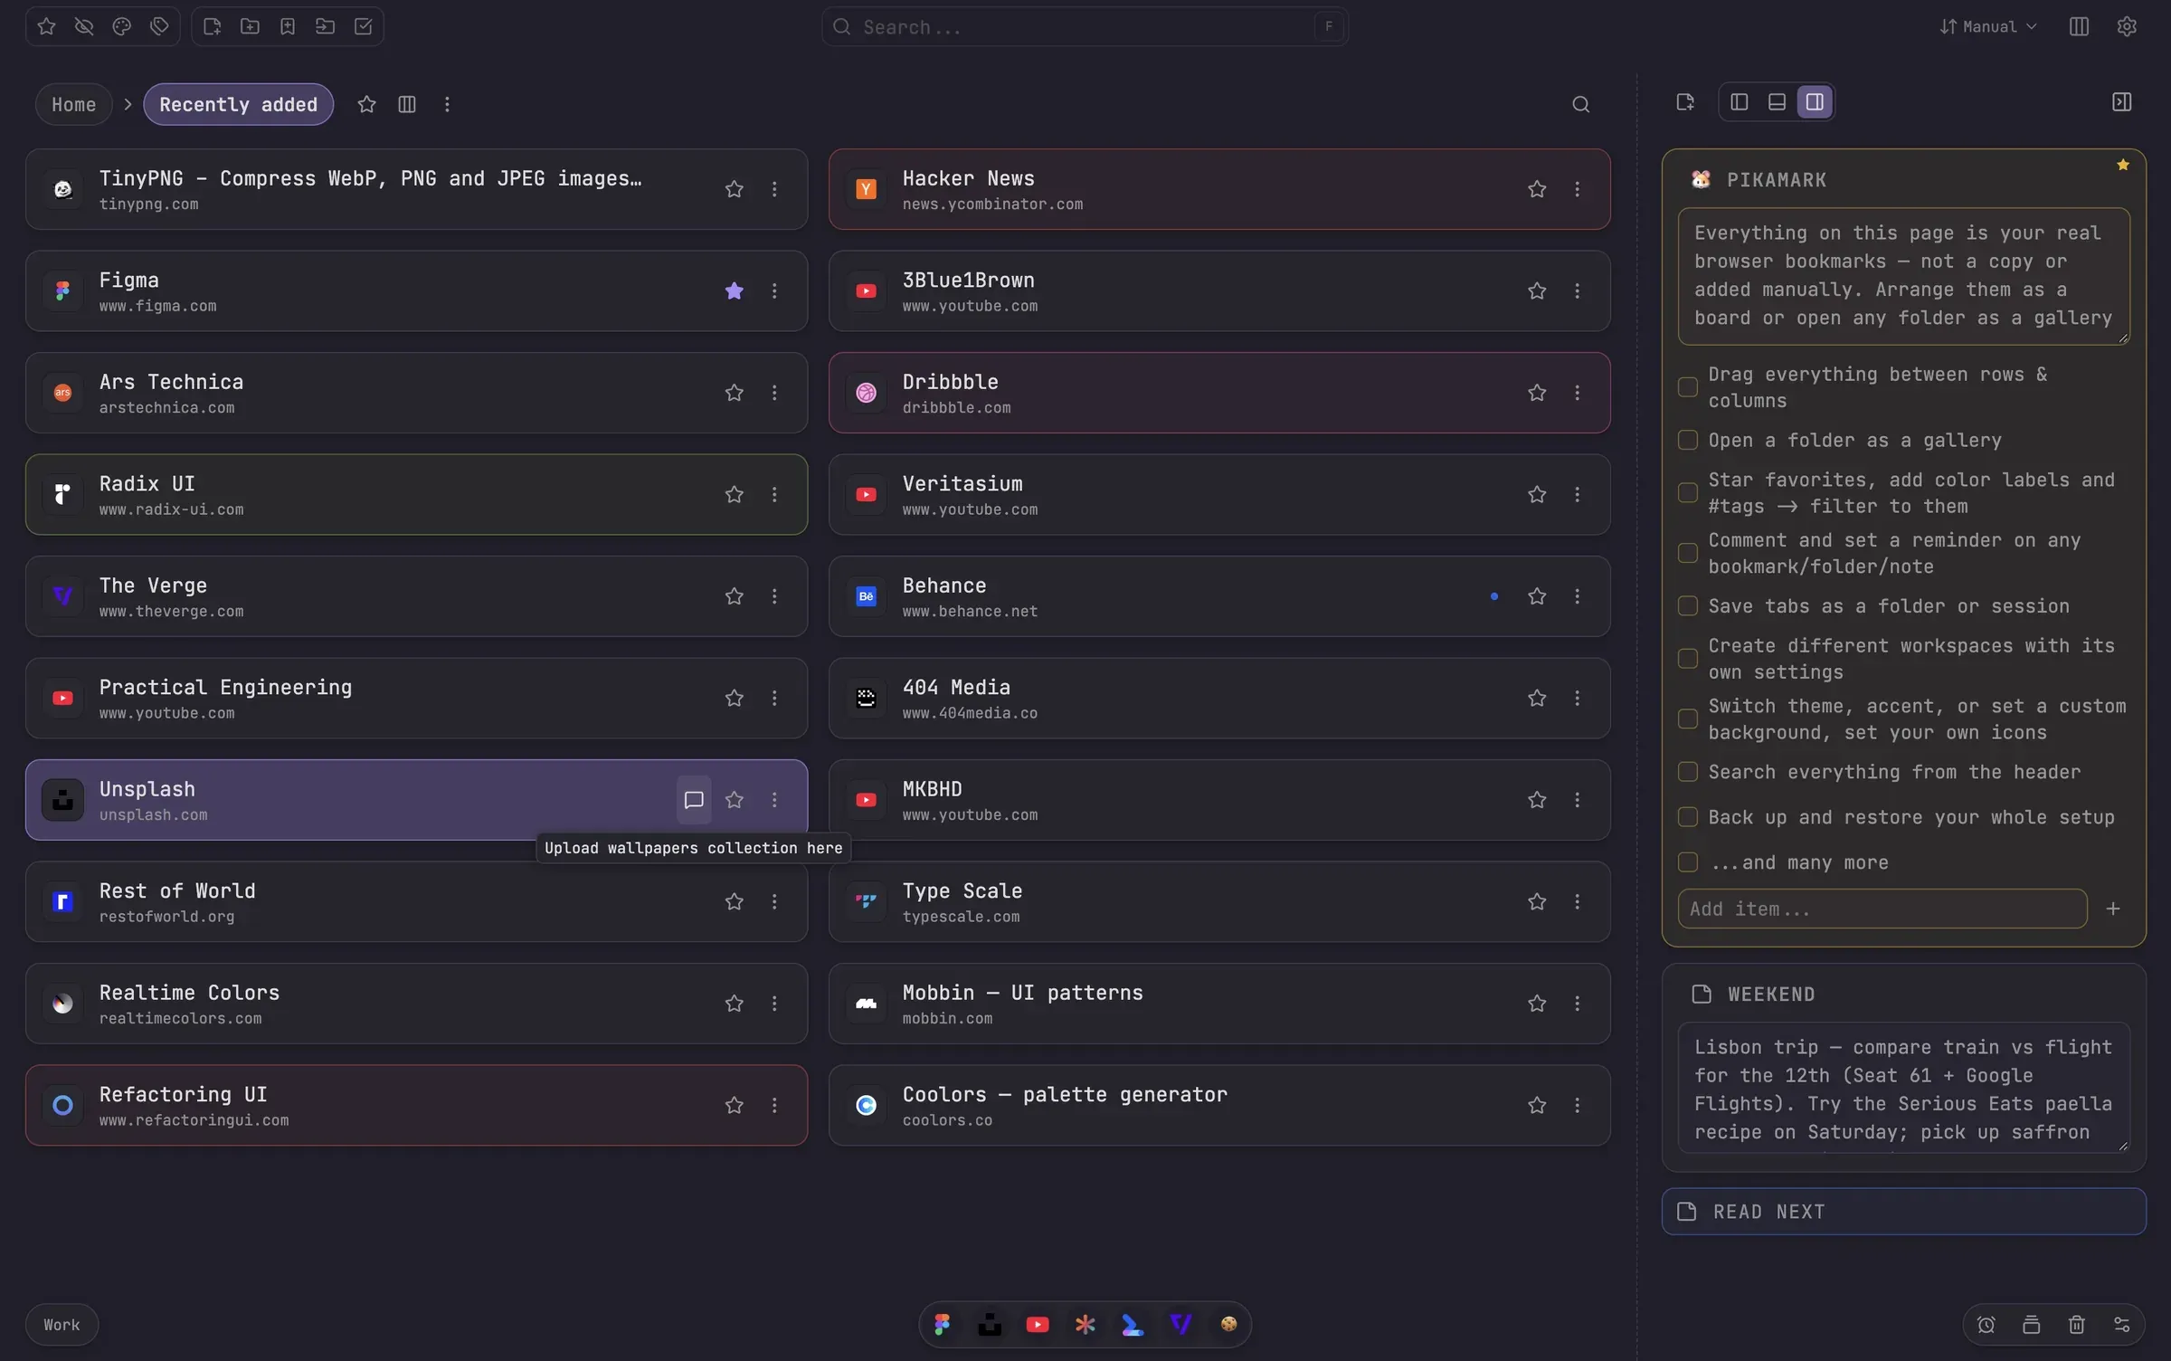Collapse the notes side panel
Image resolution: width=2171 pixels, height=1361 pixels.
(x=2121, y=102)
